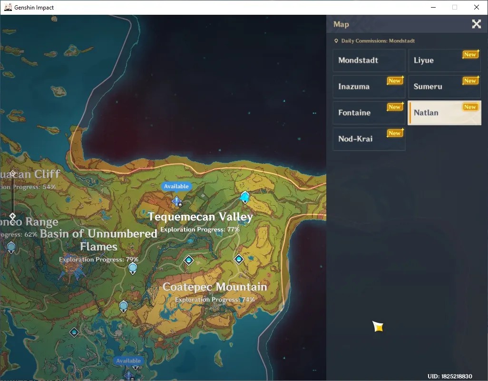The width and height of the screenshot is (488, 381).
Task: Close the Map region panel
Action: [477, 24]
